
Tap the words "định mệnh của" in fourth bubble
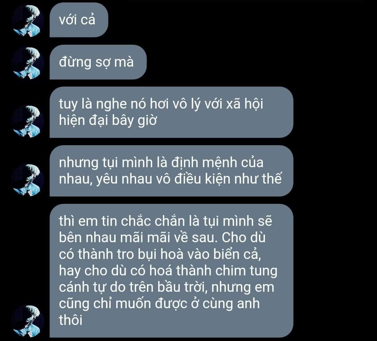coord(217,163)
